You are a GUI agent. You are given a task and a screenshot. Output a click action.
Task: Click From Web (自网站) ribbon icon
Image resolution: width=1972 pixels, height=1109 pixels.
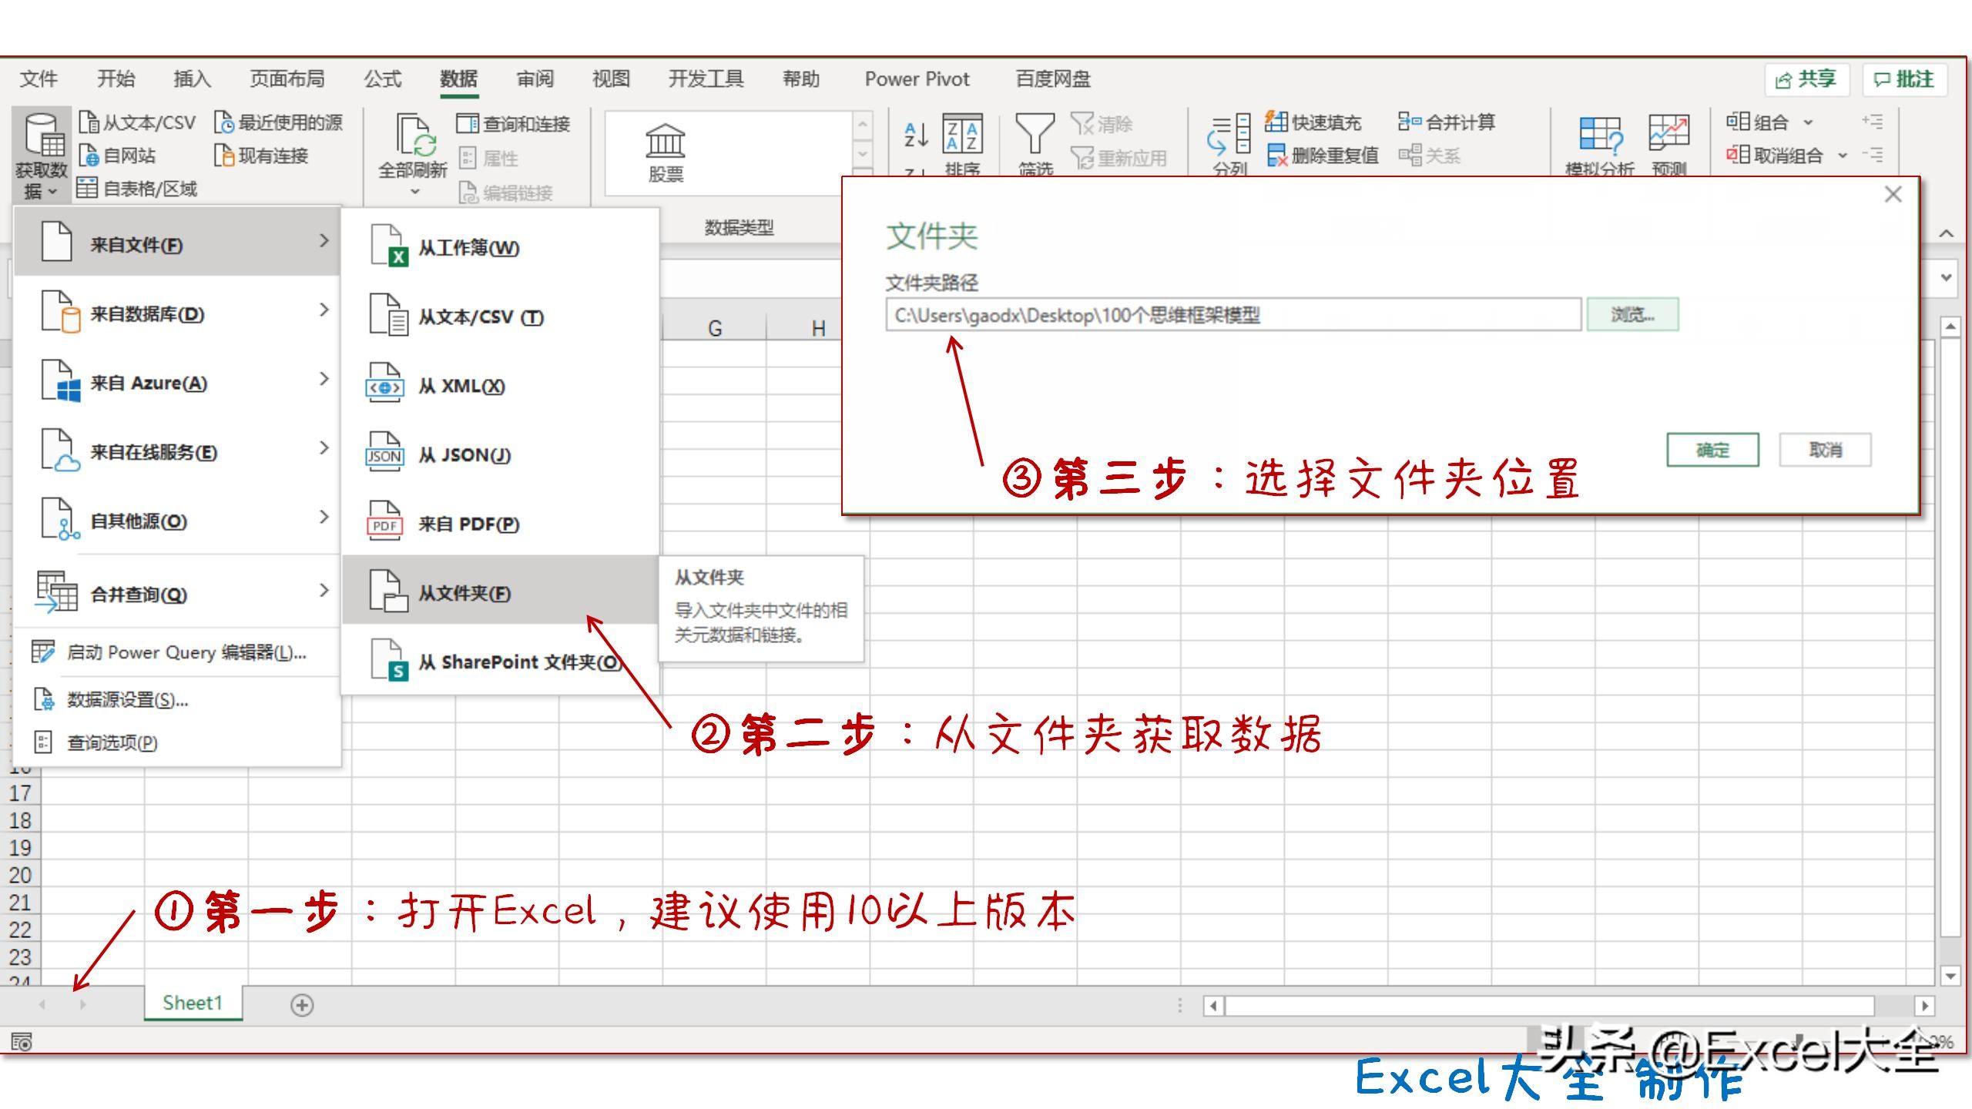(x=117, y=156)
